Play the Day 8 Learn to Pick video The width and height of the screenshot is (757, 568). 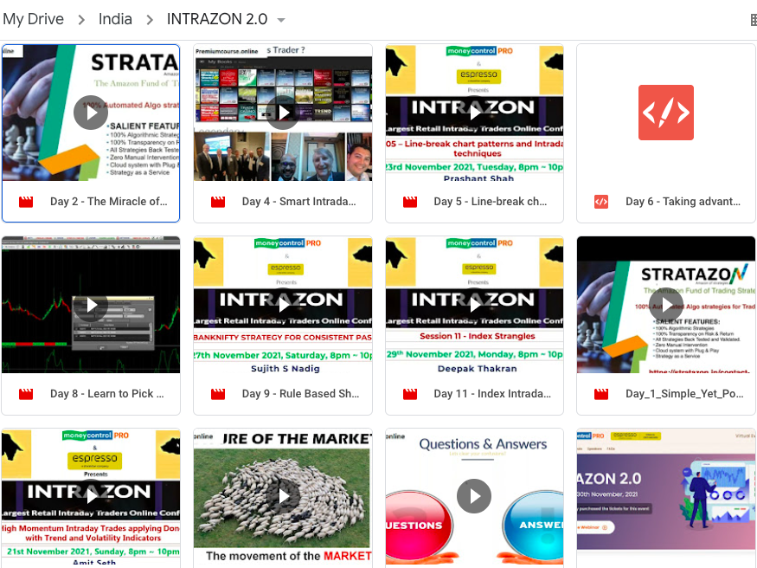click(x=91, y=305)
